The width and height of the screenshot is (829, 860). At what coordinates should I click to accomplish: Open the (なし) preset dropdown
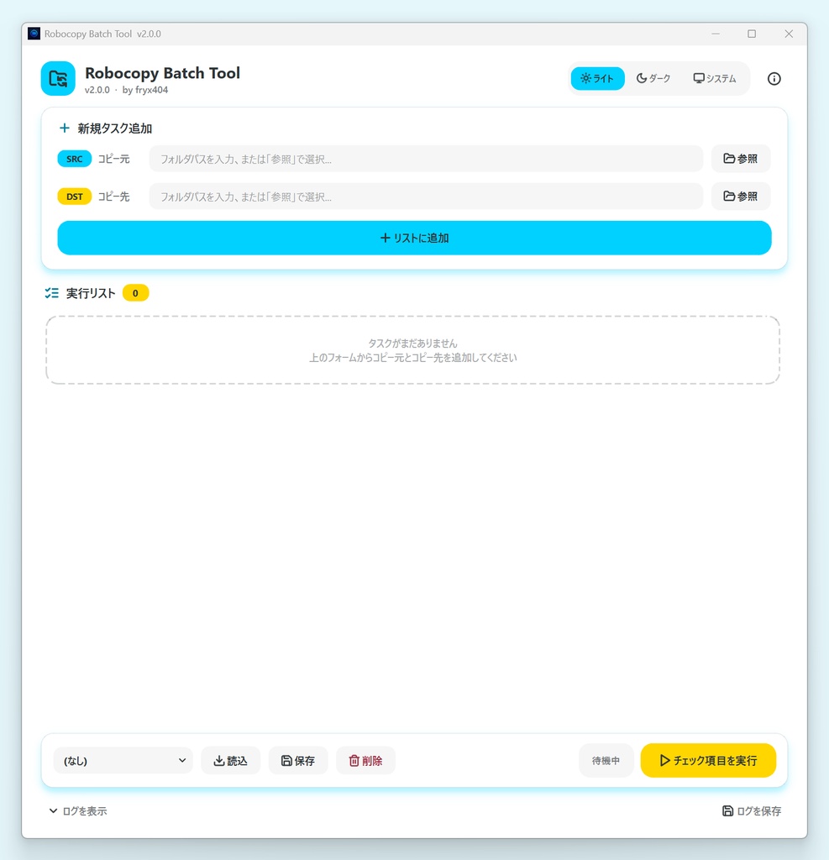(x=123, y=761)
